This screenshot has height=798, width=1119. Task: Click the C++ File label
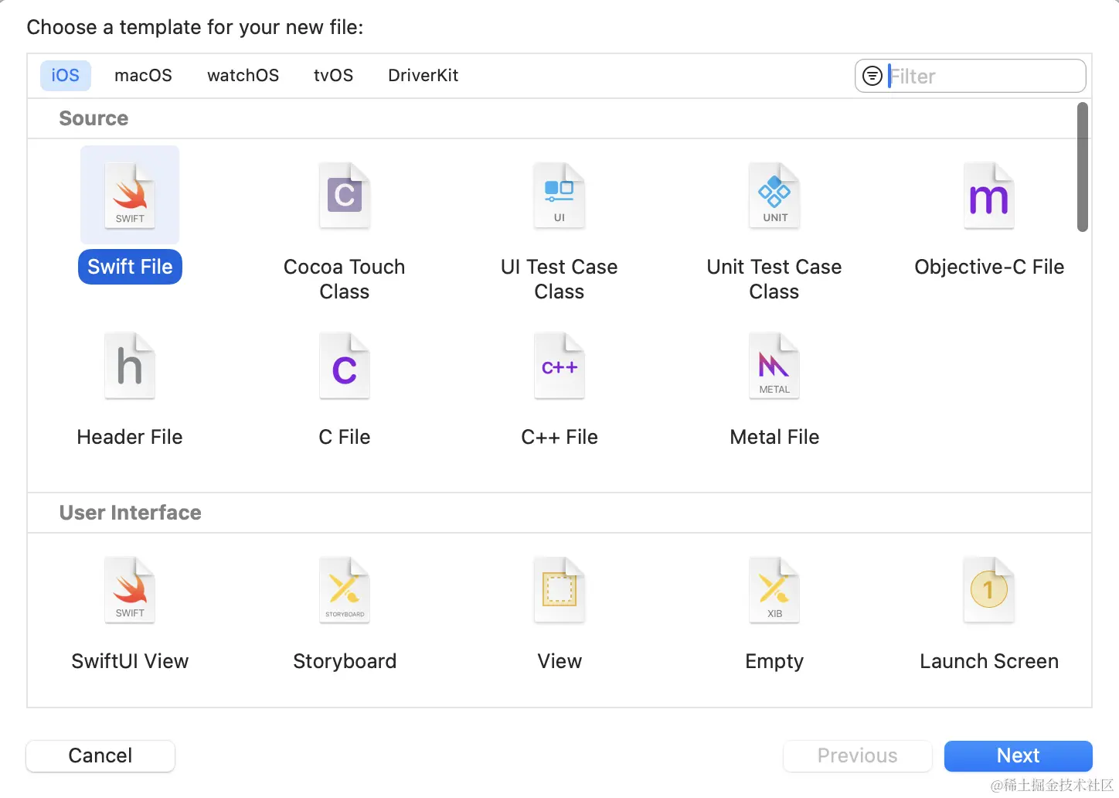pos(559,437)
